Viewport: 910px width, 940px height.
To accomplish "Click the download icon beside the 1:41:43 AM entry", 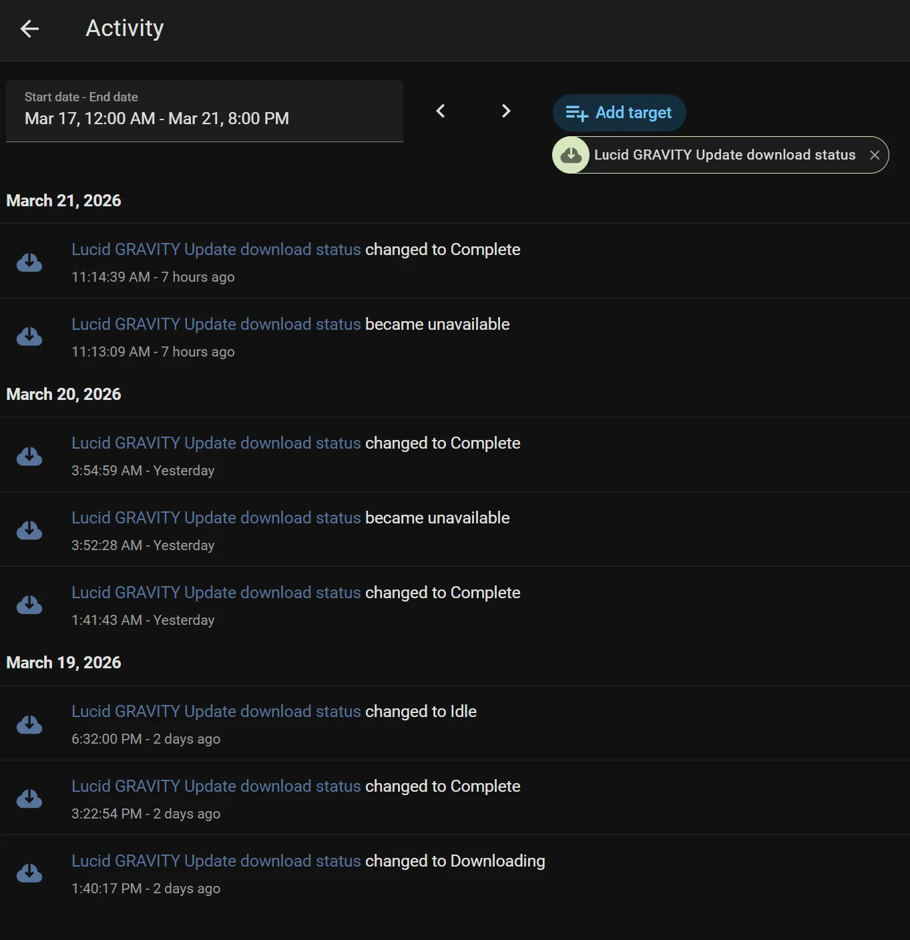I will (x=29, y=605).
